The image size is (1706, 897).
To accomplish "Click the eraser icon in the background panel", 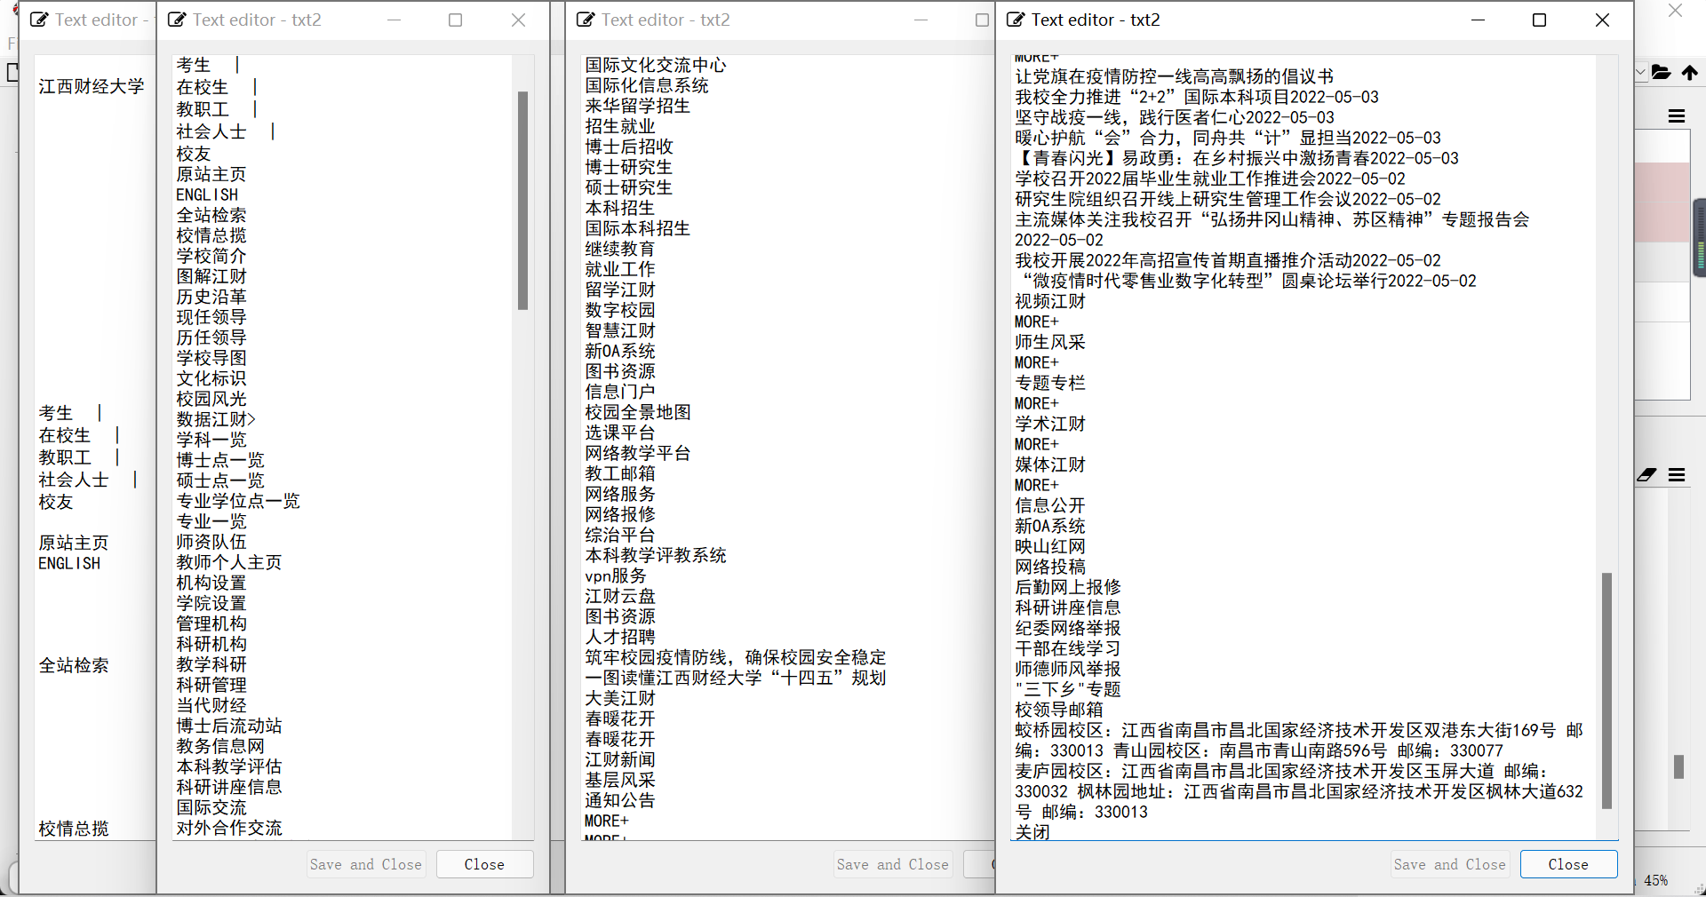I will pos(1646,475).
